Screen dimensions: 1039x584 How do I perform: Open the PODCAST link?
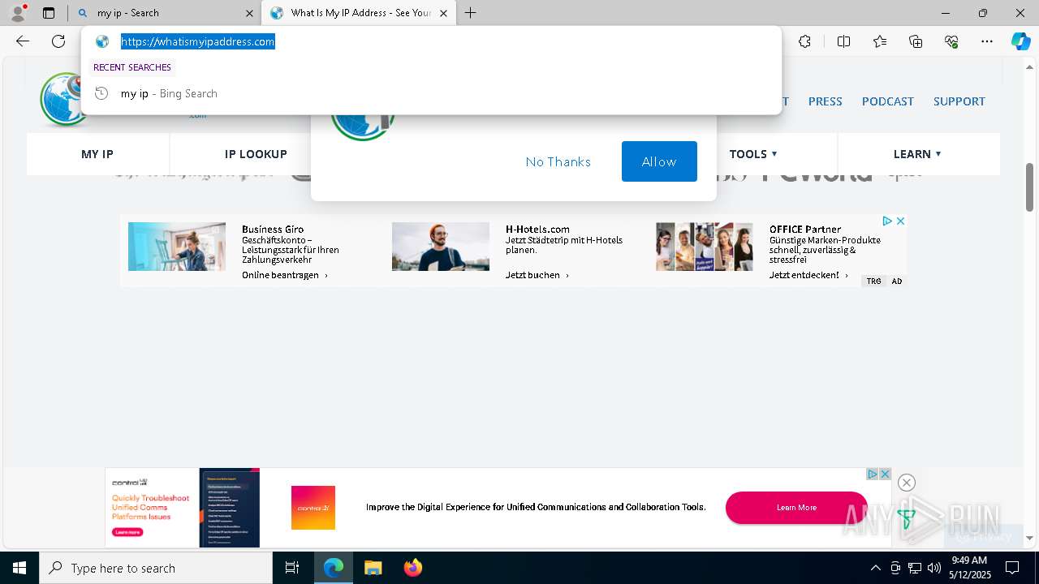coord(887,101)
